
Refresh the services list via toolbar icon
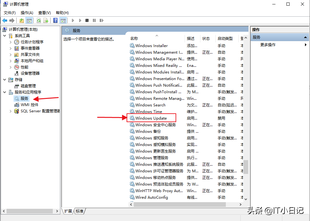tap(39, 20)
